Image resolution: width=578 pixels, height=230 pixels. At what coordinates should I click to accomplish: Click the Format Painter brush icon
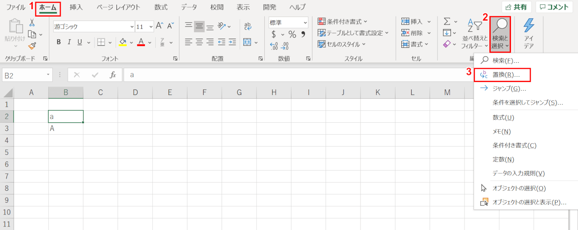33,46
